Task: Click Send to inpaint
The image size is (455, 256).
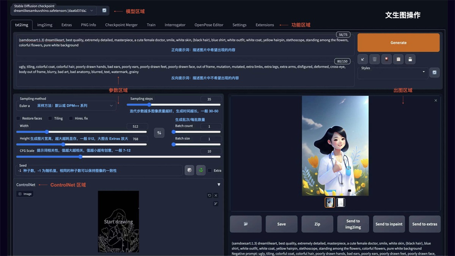Action: [389, 224]
